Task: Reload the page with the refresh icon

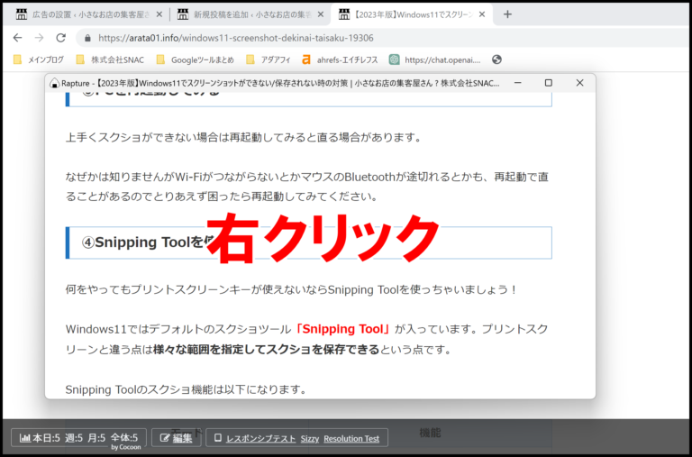Action: [61, 38]
